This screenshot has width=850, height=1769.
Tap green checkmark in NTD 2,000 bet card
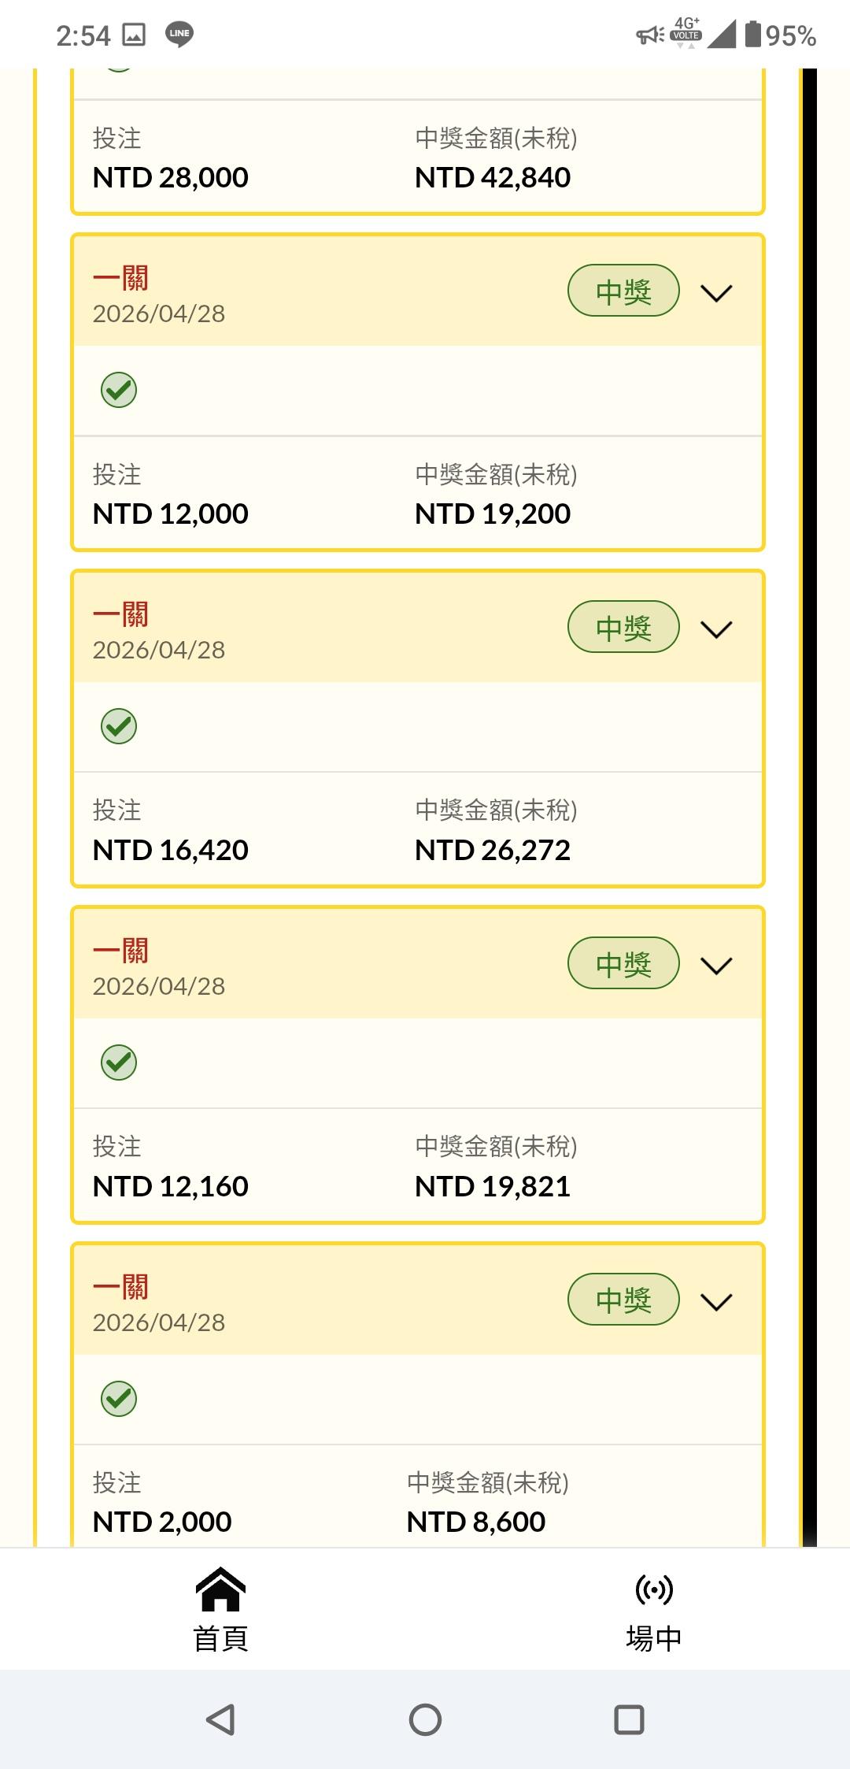pos(119,1399)
